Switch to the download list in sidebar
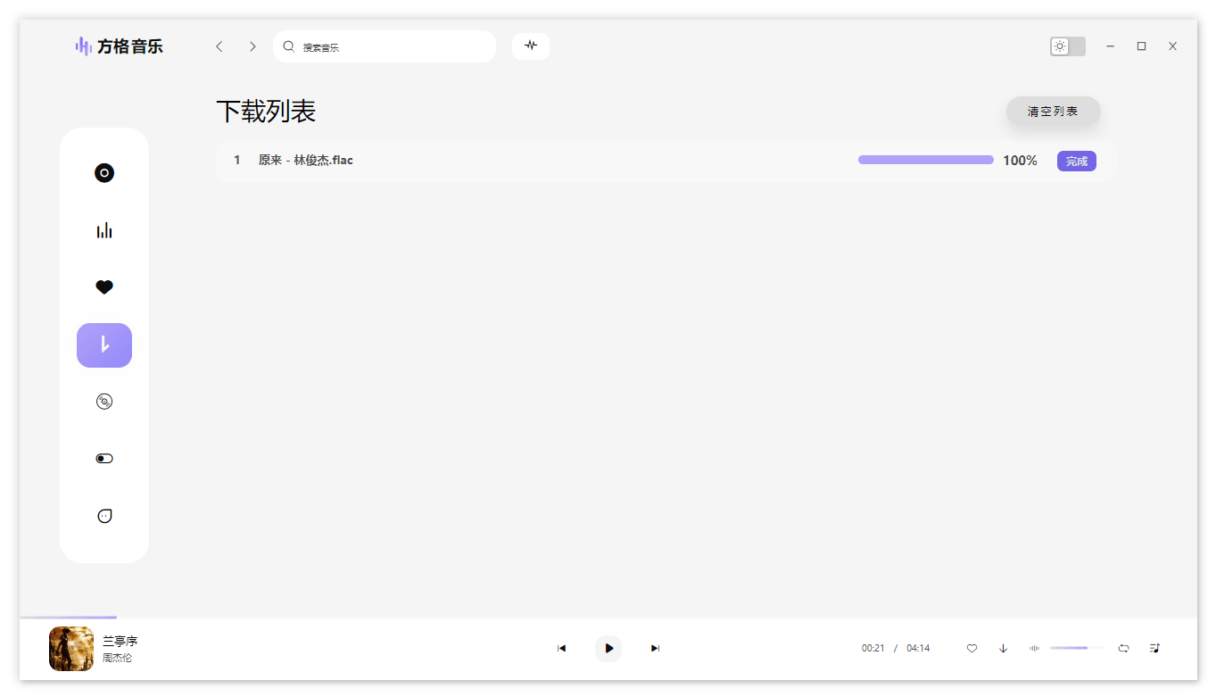 point(104,345)
